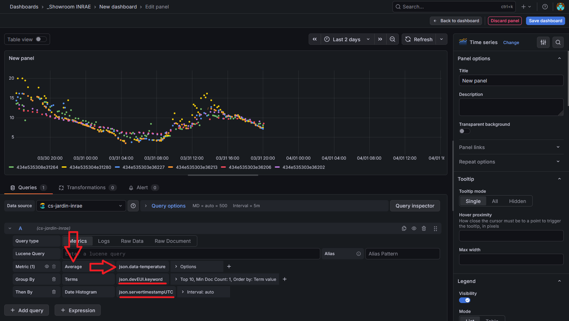
Task: Remove the Group By row trash icon
Action: 54,279
